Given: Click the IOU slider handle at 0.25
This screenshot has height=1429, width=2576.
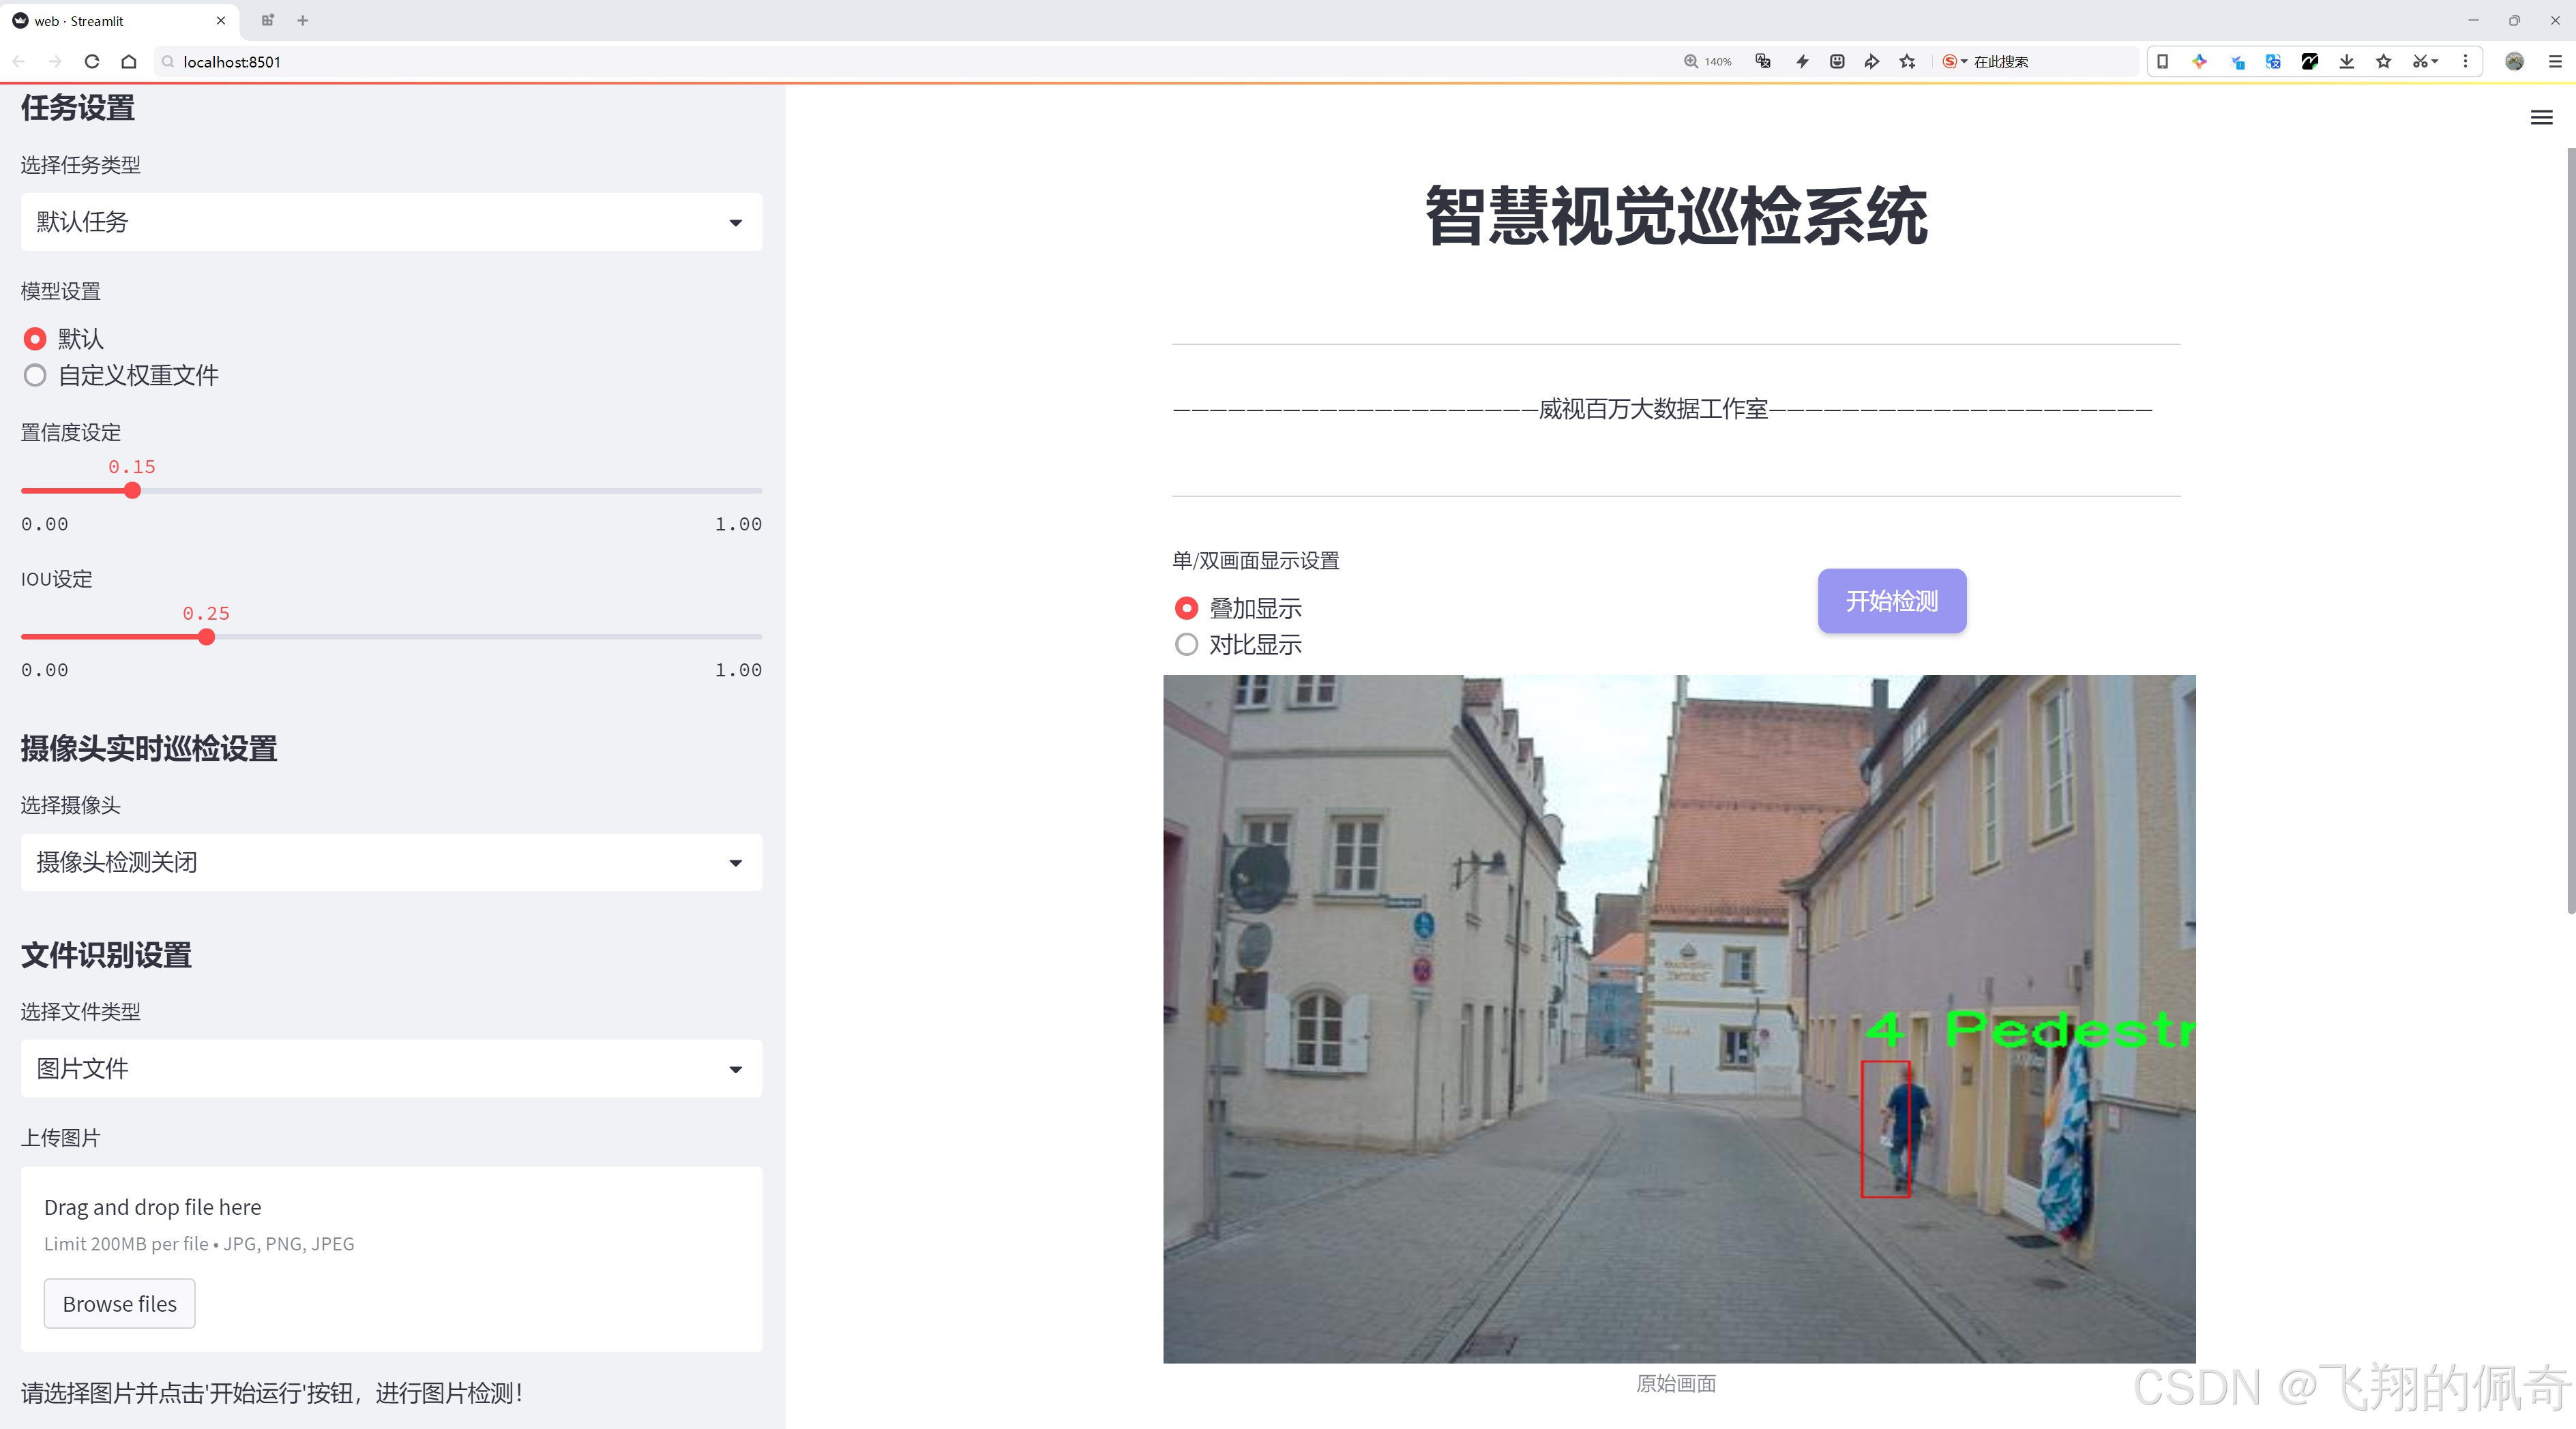Looking at the screenshot, I should click(x=206, y=637).
